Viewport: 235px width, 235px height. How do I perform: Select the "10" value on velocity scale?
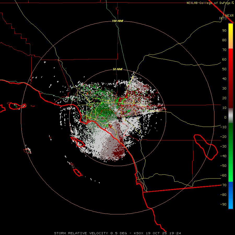click(224, 108)
